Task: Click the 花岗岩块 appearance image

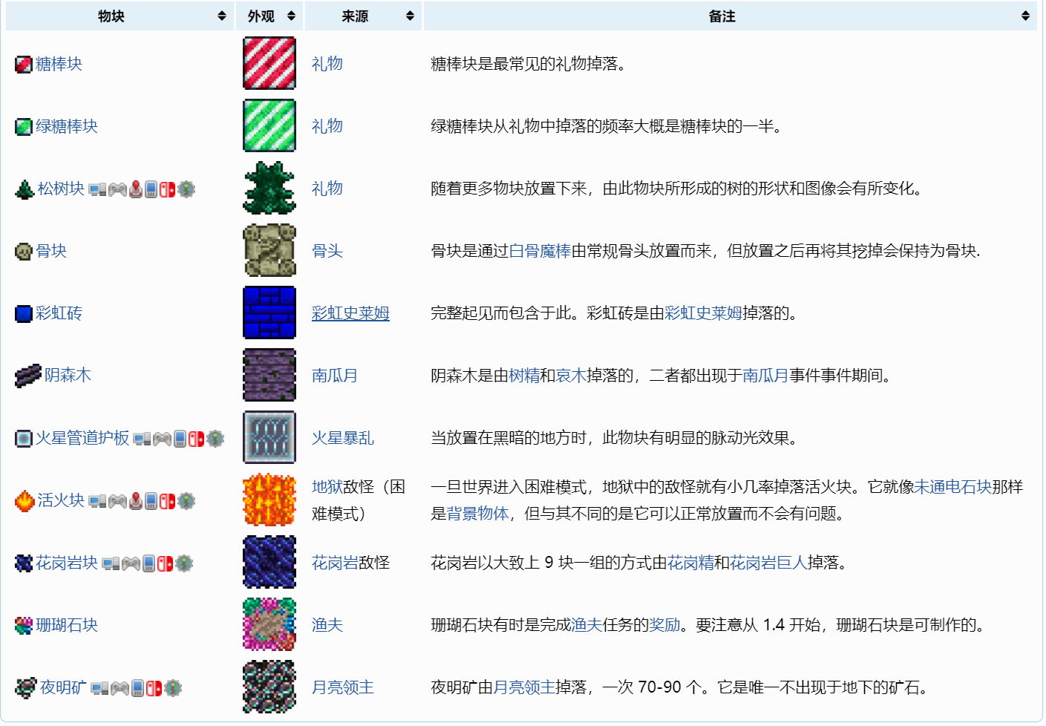Action: (x=269, y=562)
